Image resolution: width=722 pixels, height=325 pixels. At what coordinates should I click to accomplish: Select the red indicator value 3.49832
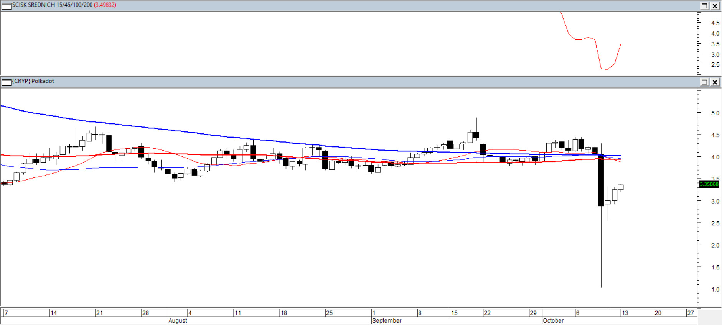coord(105,5)
